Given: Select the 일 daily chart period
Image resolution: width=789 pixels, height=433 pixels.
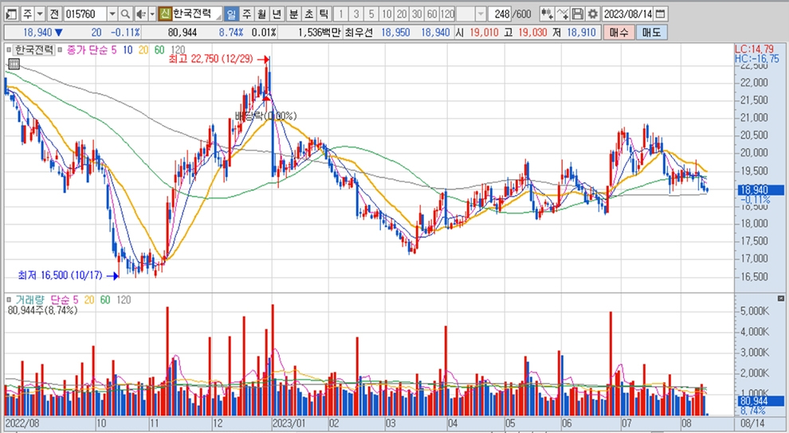Looking at the screenshot, I should pos(231,14).
